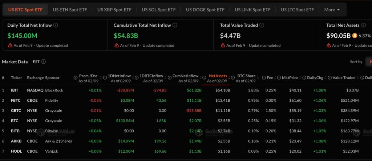Click the Ticker column header
The image size is (372, 161).
(x=16, y=78)
